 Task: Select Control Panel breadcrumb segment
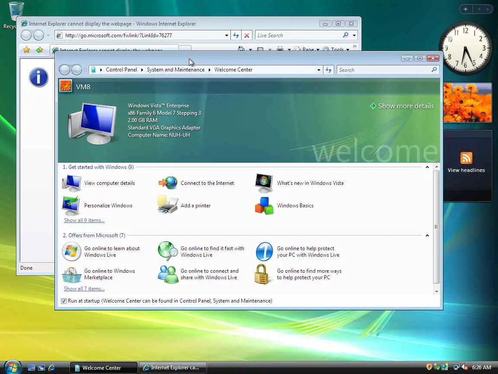(121, 70)
